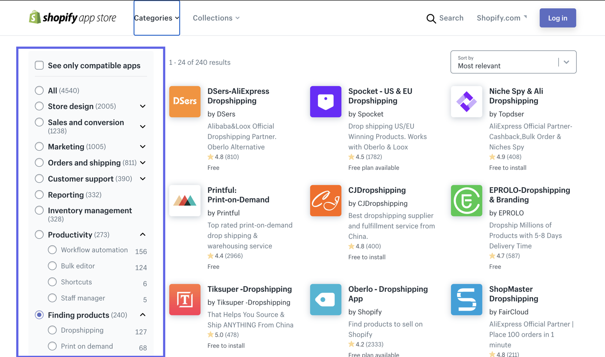605x357 pixels.
Task: Collapse the Productivity category section
Action: (x=143, y=235)
